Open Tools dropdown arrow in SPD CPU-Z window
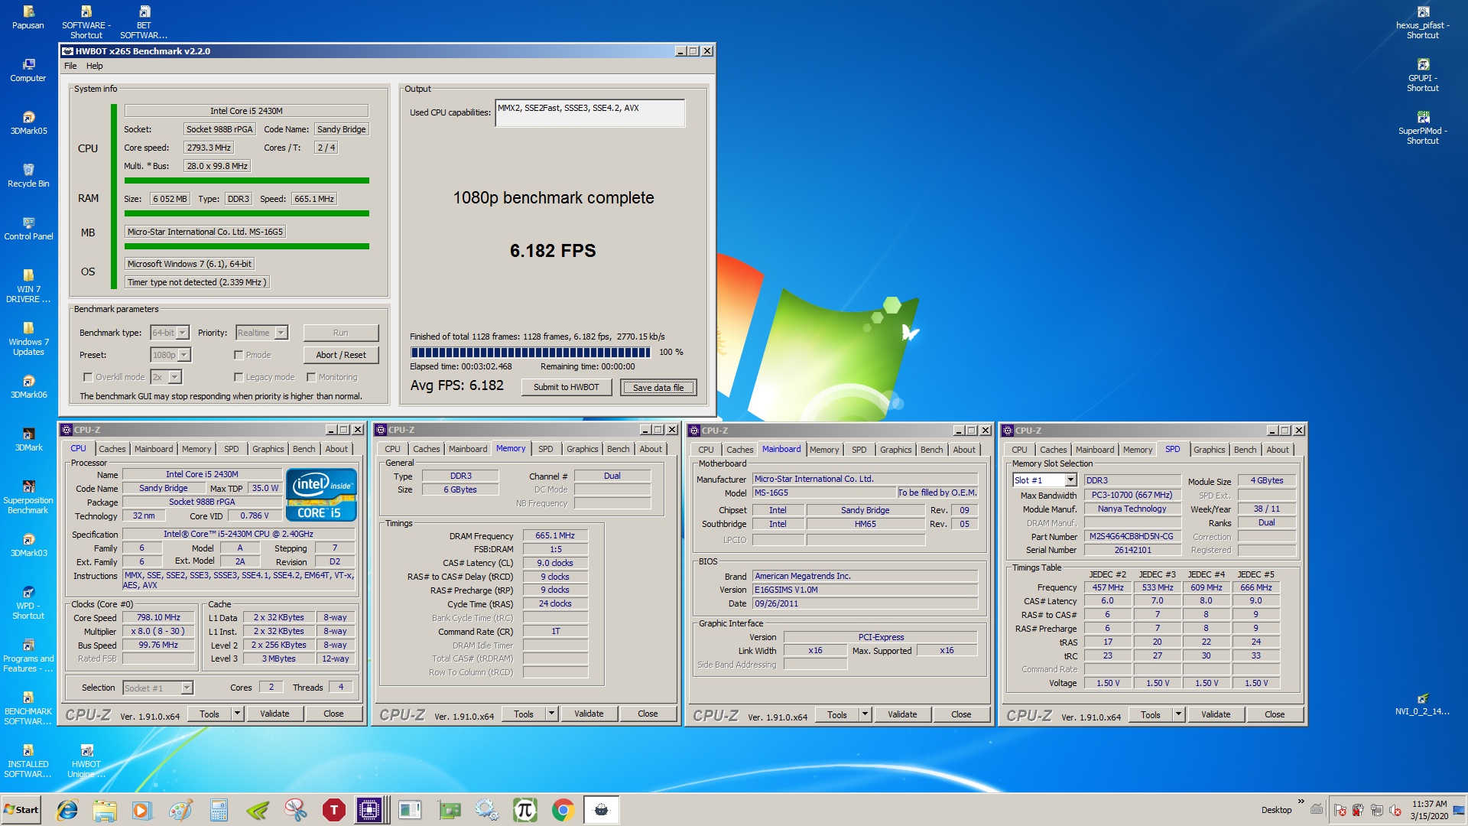1468x826 pixels. pyautogui.click(x=1178, y=714)
